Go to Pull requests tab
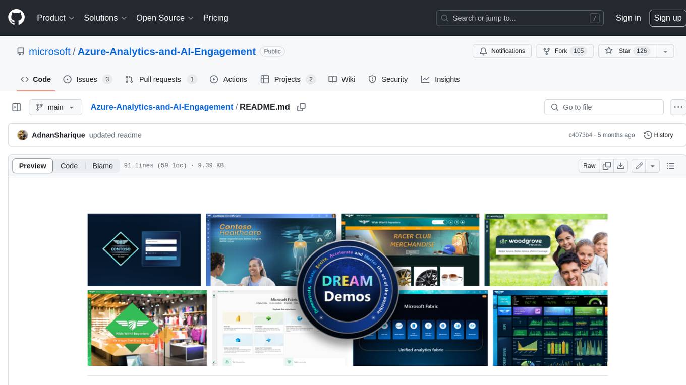 click(x=160, y=79)
